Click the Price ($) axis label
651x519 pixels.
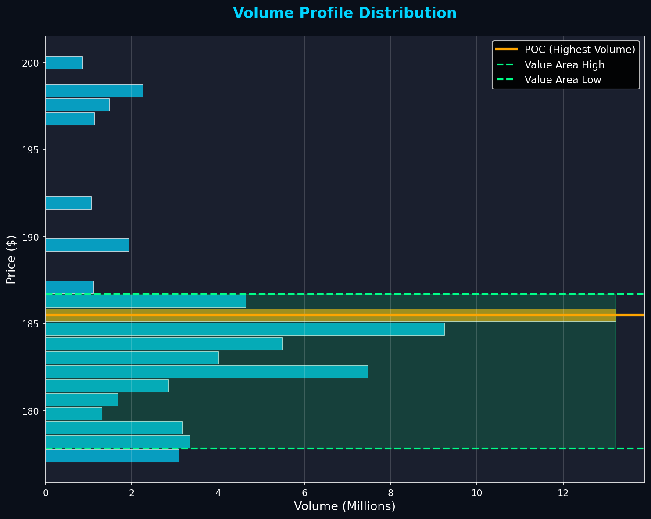(x=11, y=259)
